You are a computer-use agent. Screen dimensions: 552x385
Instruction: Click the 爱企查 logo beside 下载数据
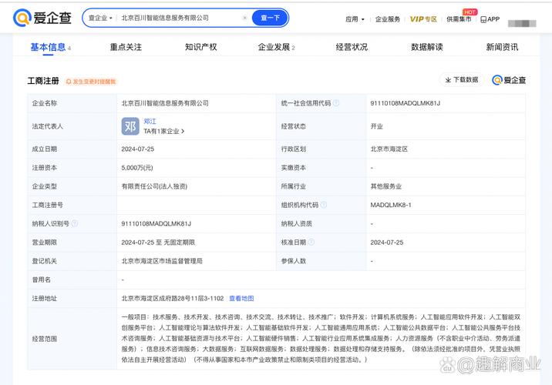click(509, 80)
